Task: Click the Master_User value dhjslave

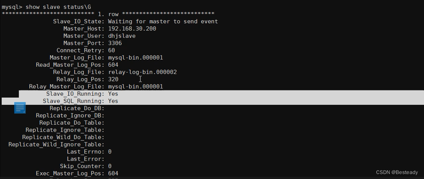Action: coord(122,36)
